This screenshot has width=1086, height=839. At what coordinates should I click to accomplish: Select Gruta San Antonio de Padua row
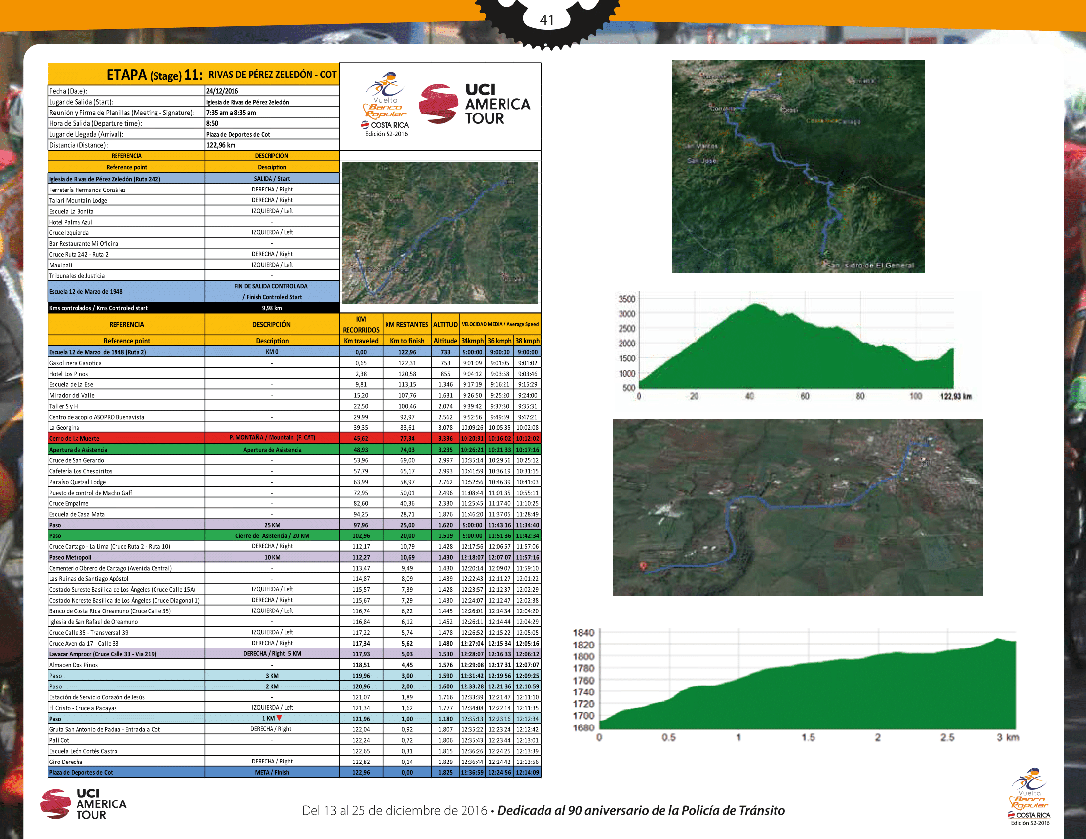coord(294,729)
